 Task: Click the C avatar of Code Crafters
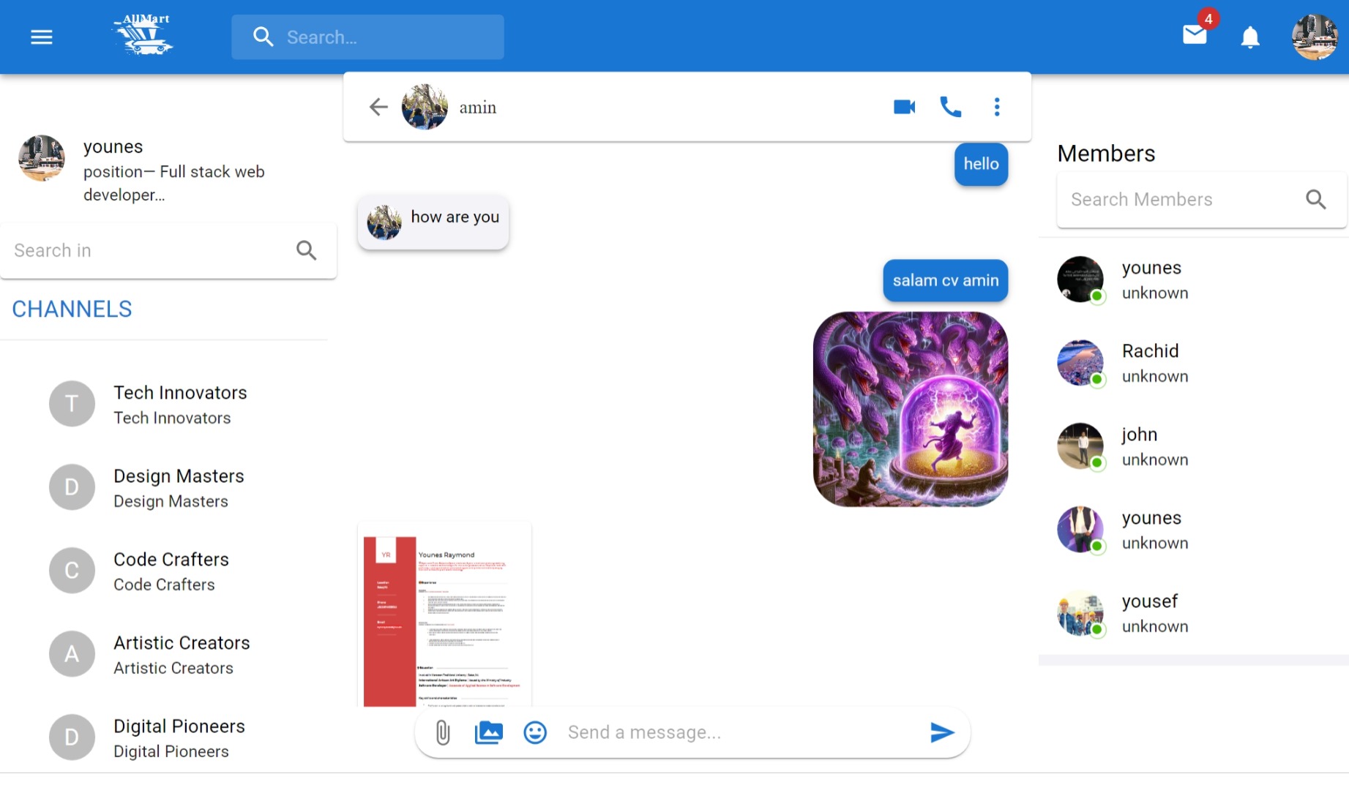pos(72,571)
